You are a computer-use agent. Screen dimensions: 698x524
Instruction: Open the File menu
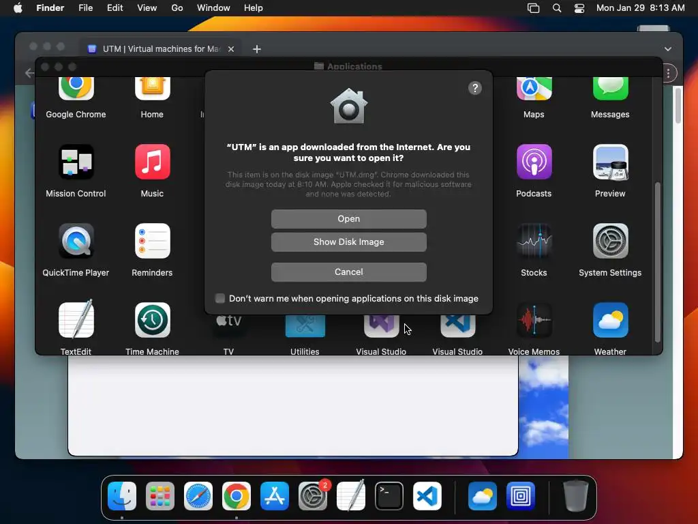[x=85, y=8]
